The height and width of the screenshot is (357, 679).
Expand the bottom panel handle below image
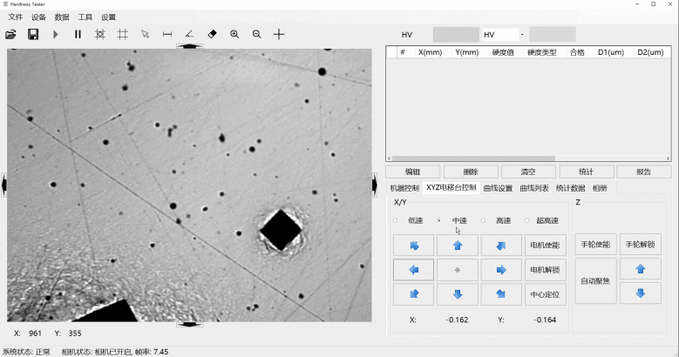coord(190,324)
